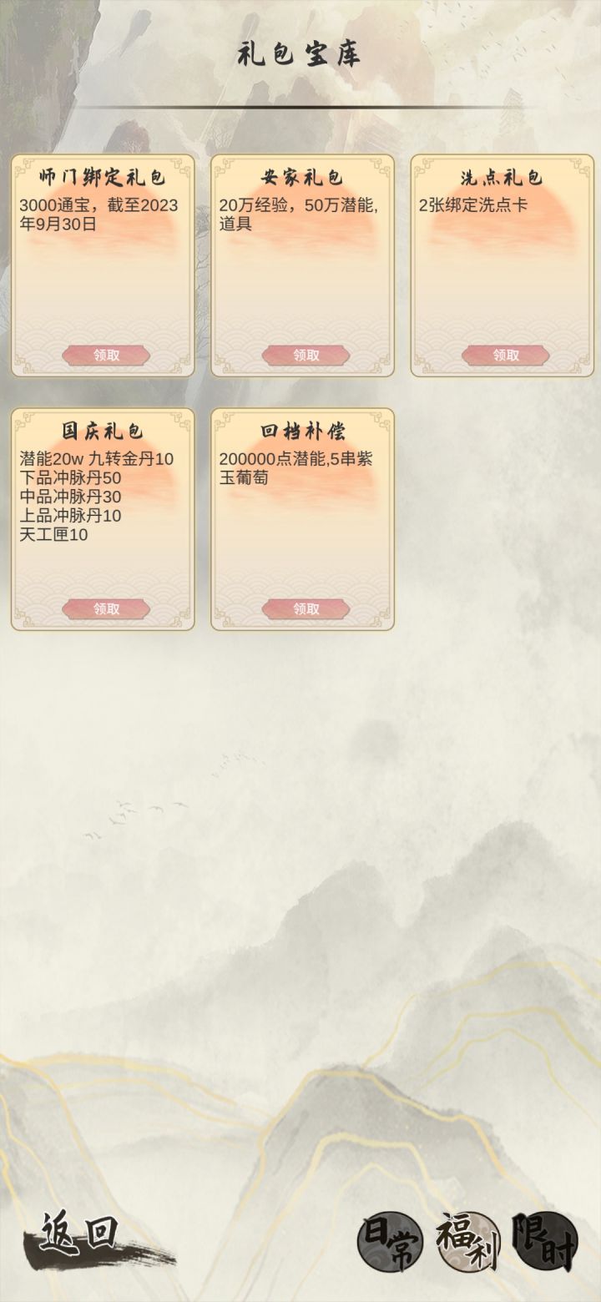The width and height of the screenshot is (601, 1302).
Task: Select the 安家礼包 card title
Action: (302, 178)
